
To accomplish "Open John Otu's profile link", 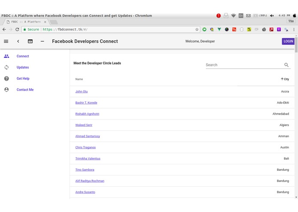I will click(x=81, y=91).
